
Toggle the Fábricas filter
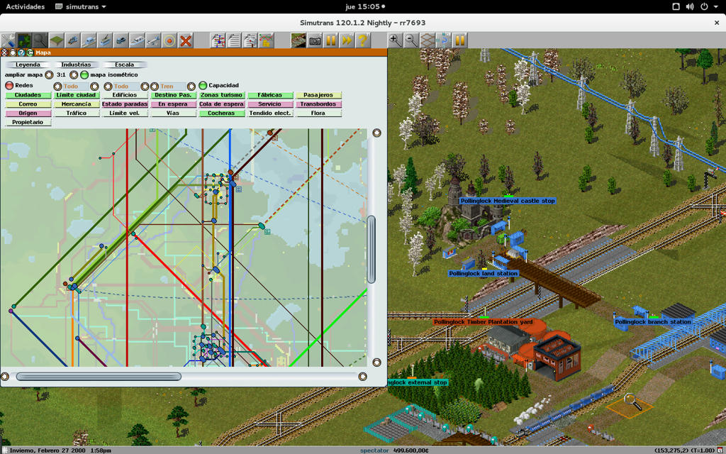pyautogui.click(x=270, y=95)
